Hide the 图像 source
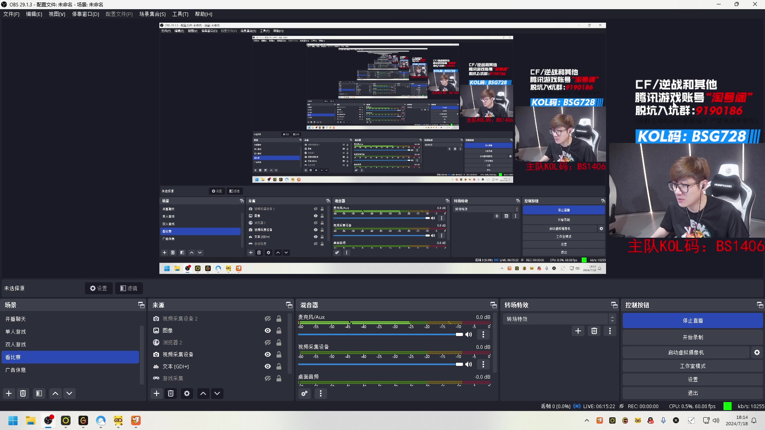This screenshot has height=430, width=765. [268, 330]
